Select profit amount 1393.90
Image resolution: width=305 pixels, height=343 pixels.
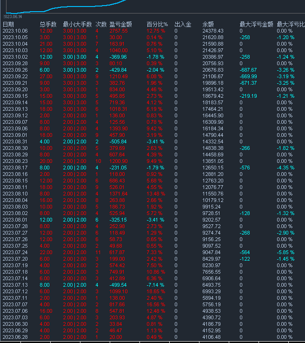pos(119,128)
